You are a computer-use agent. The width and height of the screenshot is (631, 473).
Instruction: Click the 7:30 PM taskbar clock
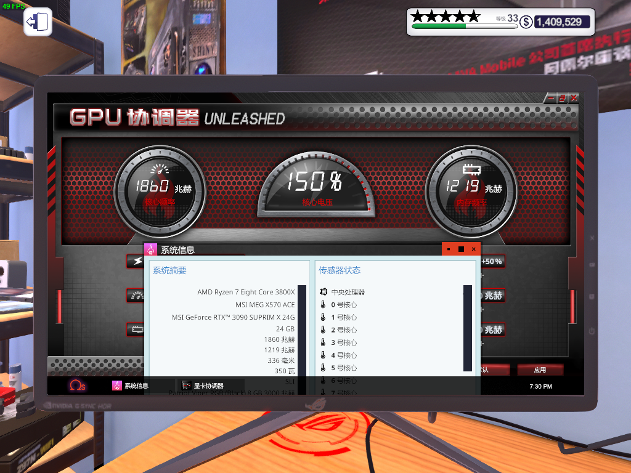click(540, 386)
